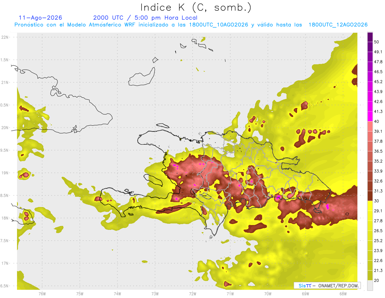Click the colorbar label "22.6"

tap(378, 261)
